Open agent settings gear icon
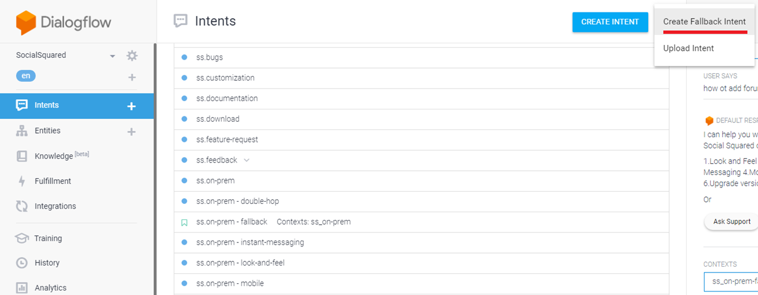Viewport: 758px width, 295px height. tap(132, 56)
